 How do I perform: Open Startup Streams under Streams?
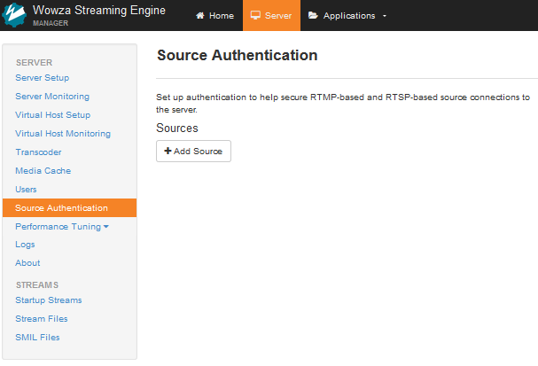[x=49, y=300]
